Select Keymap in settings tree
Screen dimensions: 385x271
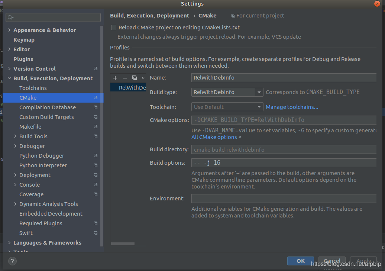(24, 40)
